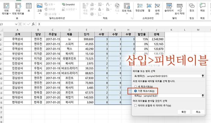Insert 승패(W) sparkline
Image resolution: width=211 pixels, height=123 pixels.
tap(157, 9)
